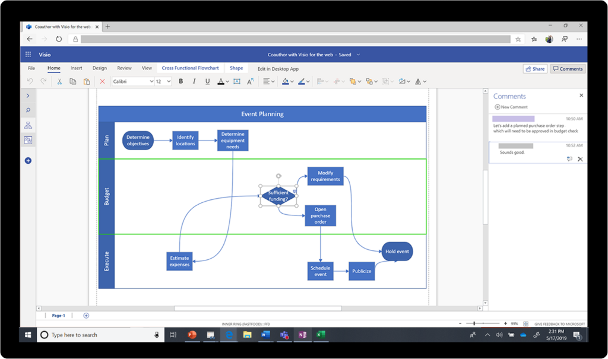Open the Insert ribbon tab
Screen dimensions: 608x359
76,68
